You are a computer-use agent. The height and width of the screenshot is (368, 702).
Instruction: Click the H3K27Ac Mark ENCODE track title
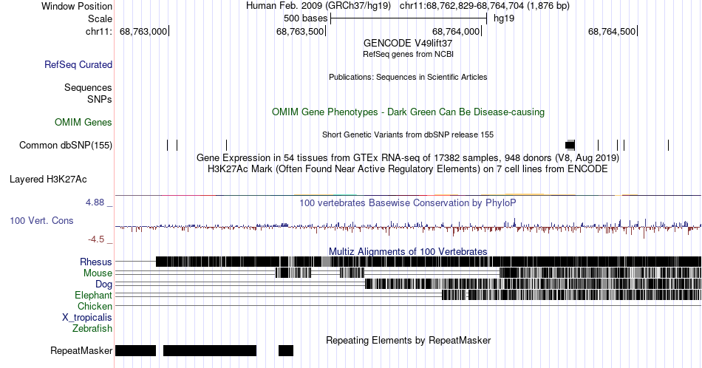pos(408,168)
